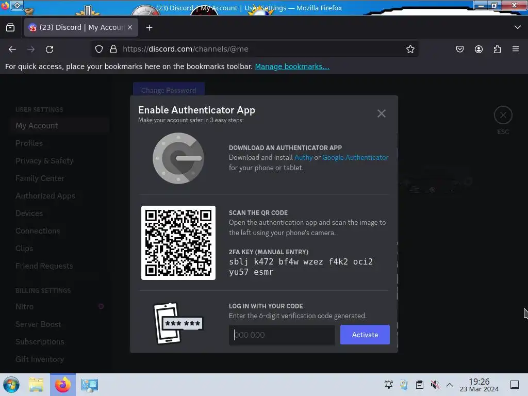Open the taskbar clock and date
The image size is (528, 396).
point(479,385)
